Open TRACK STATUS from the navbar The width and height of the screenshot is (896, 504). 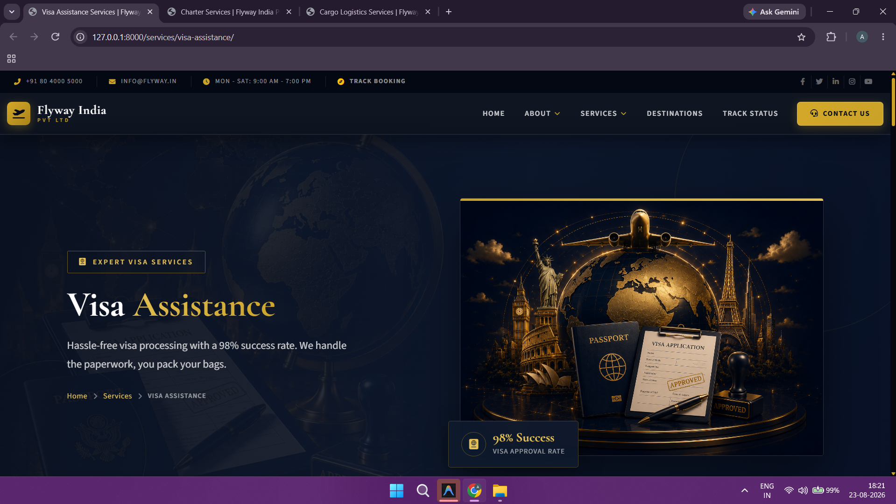point(750,114)
